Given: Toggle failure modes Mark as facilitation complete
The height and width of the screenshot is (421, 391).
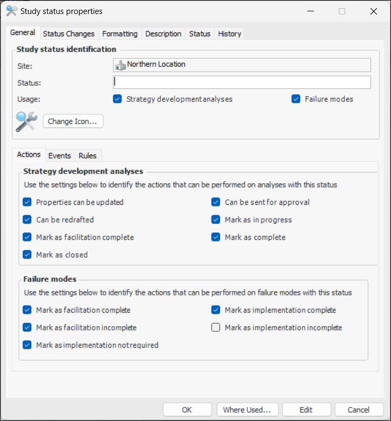Looking at the screenshot, I should click(x=27, y=310).
